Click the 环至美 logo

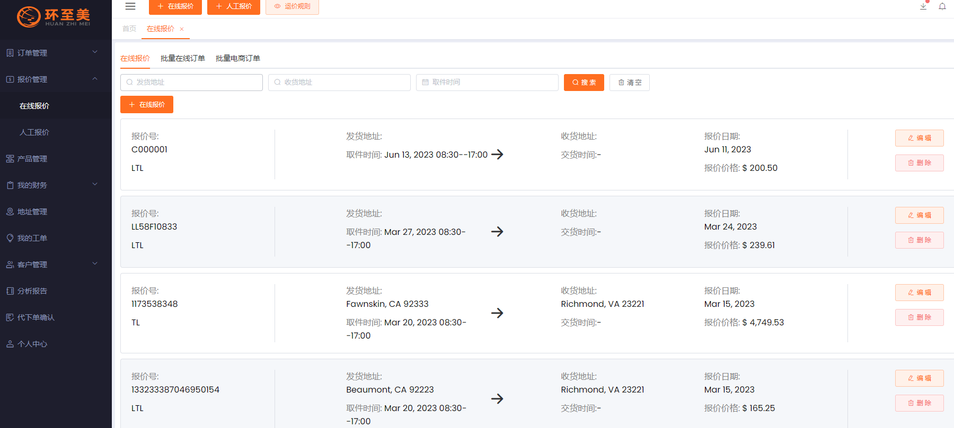tap(54, 16)
